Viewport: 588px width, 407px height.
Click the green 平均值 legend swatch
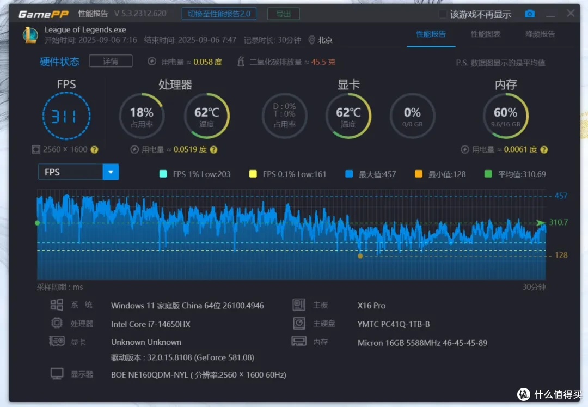click(x=488, y=174)
